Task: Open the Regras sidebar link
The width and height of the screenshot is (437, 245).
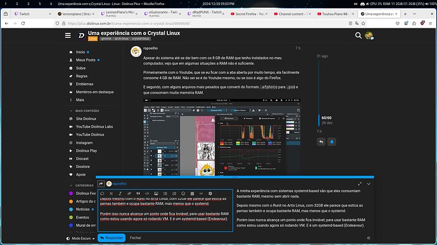Action: pos(81,76)
